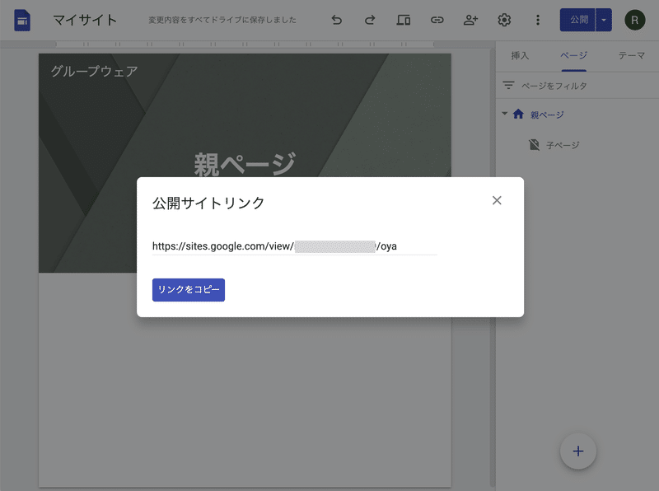Select 子ページ in the page list
This screenshot has height=491, width=659.
point(563,146)
